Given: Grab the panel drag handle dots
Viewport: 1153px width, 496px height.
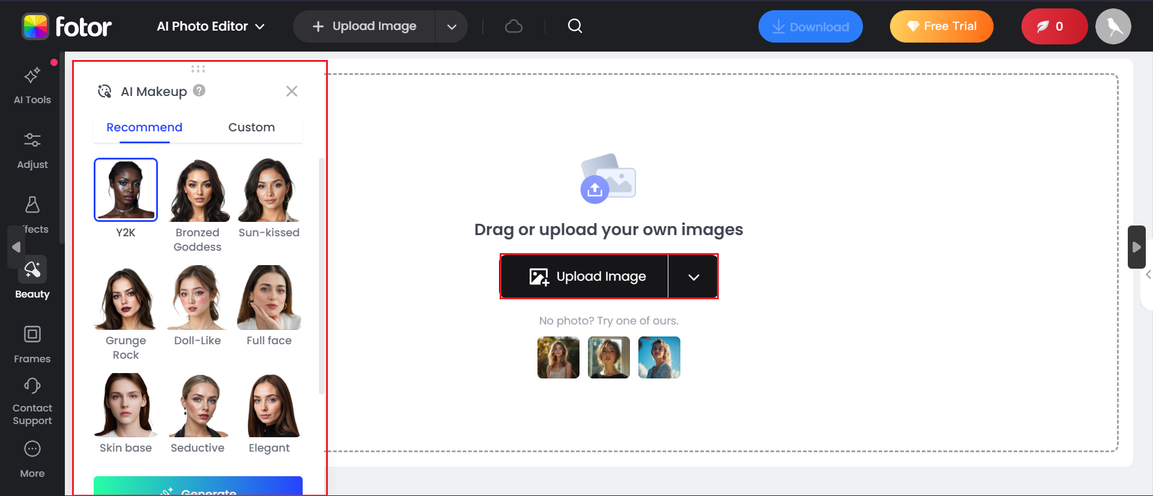Looking at the screenshot, I should [198, 69].
